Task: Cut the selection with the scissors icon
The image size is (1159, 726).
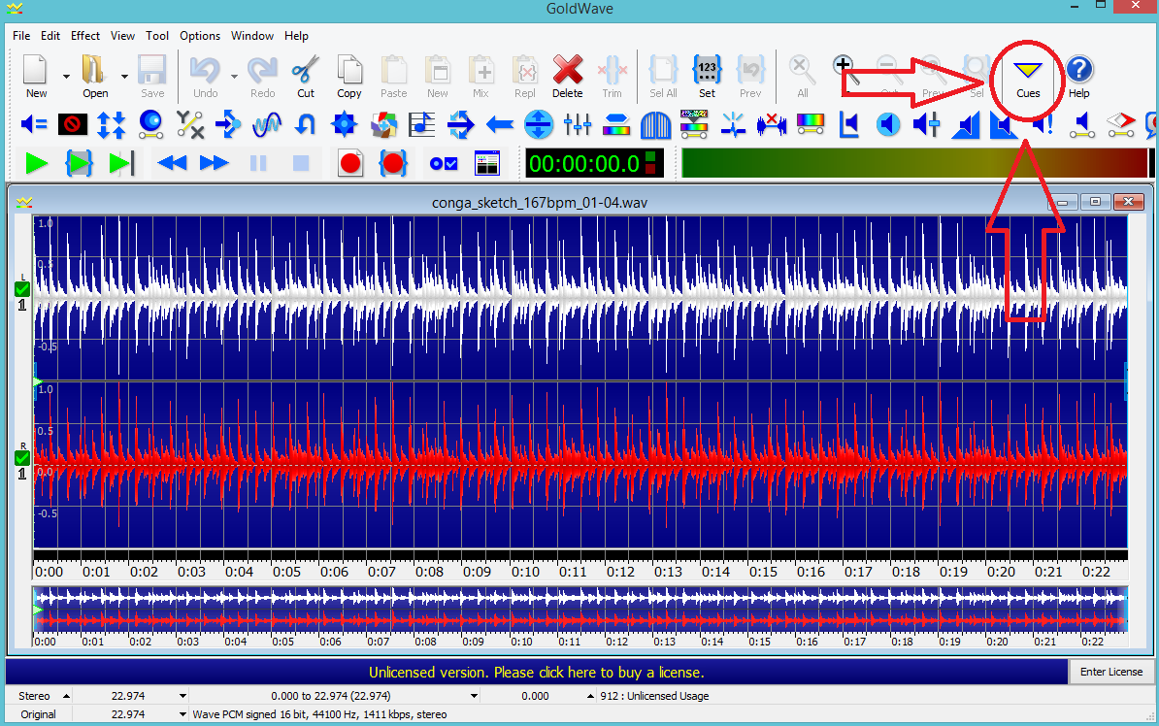Action: coord(305,76)
